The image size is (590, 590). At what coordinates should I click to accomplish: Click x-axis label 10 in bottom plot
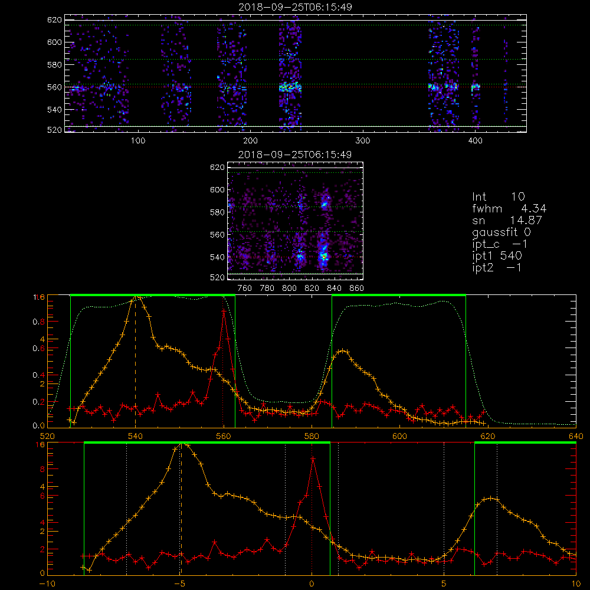click(x=576, y=584)
